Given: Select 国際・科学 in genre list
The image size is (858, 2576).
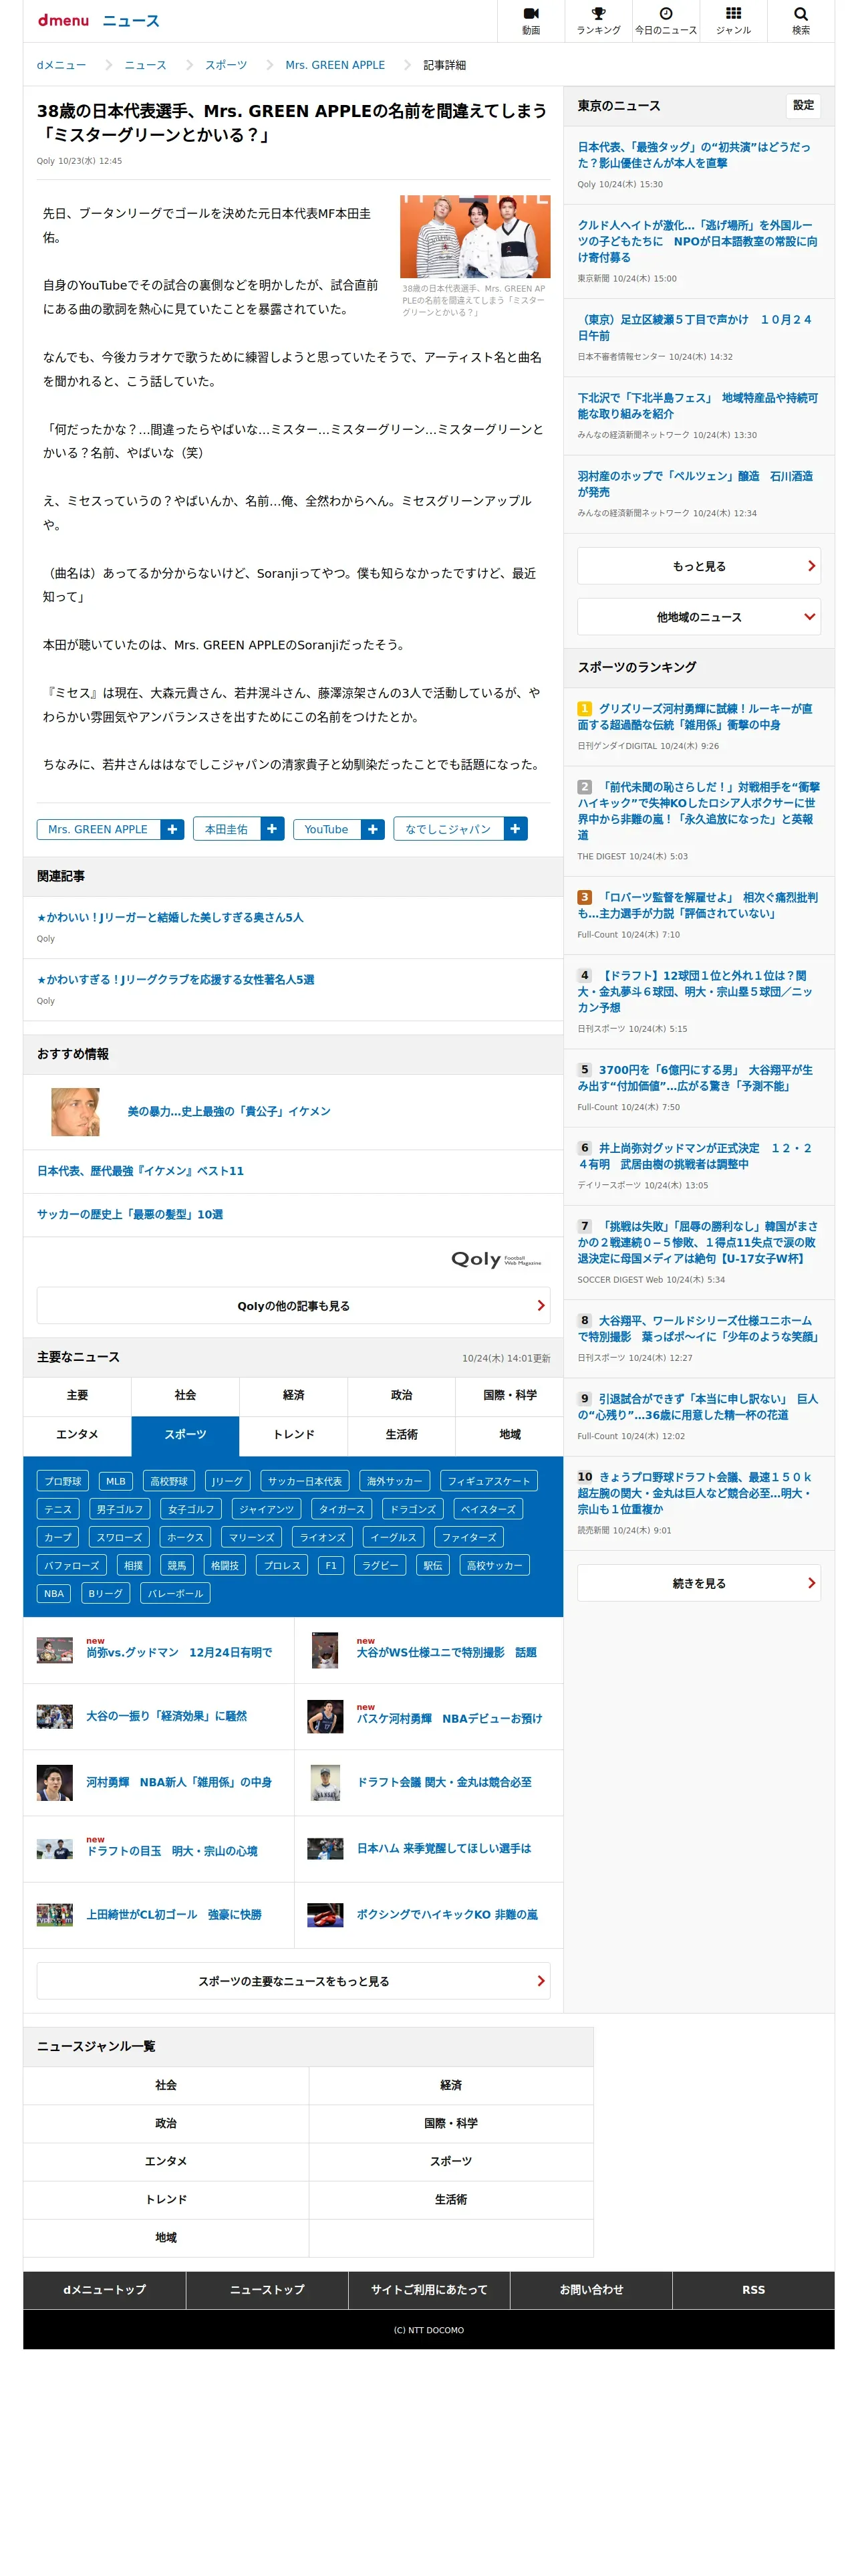Looking at the screenshot, I should 450,2122.
